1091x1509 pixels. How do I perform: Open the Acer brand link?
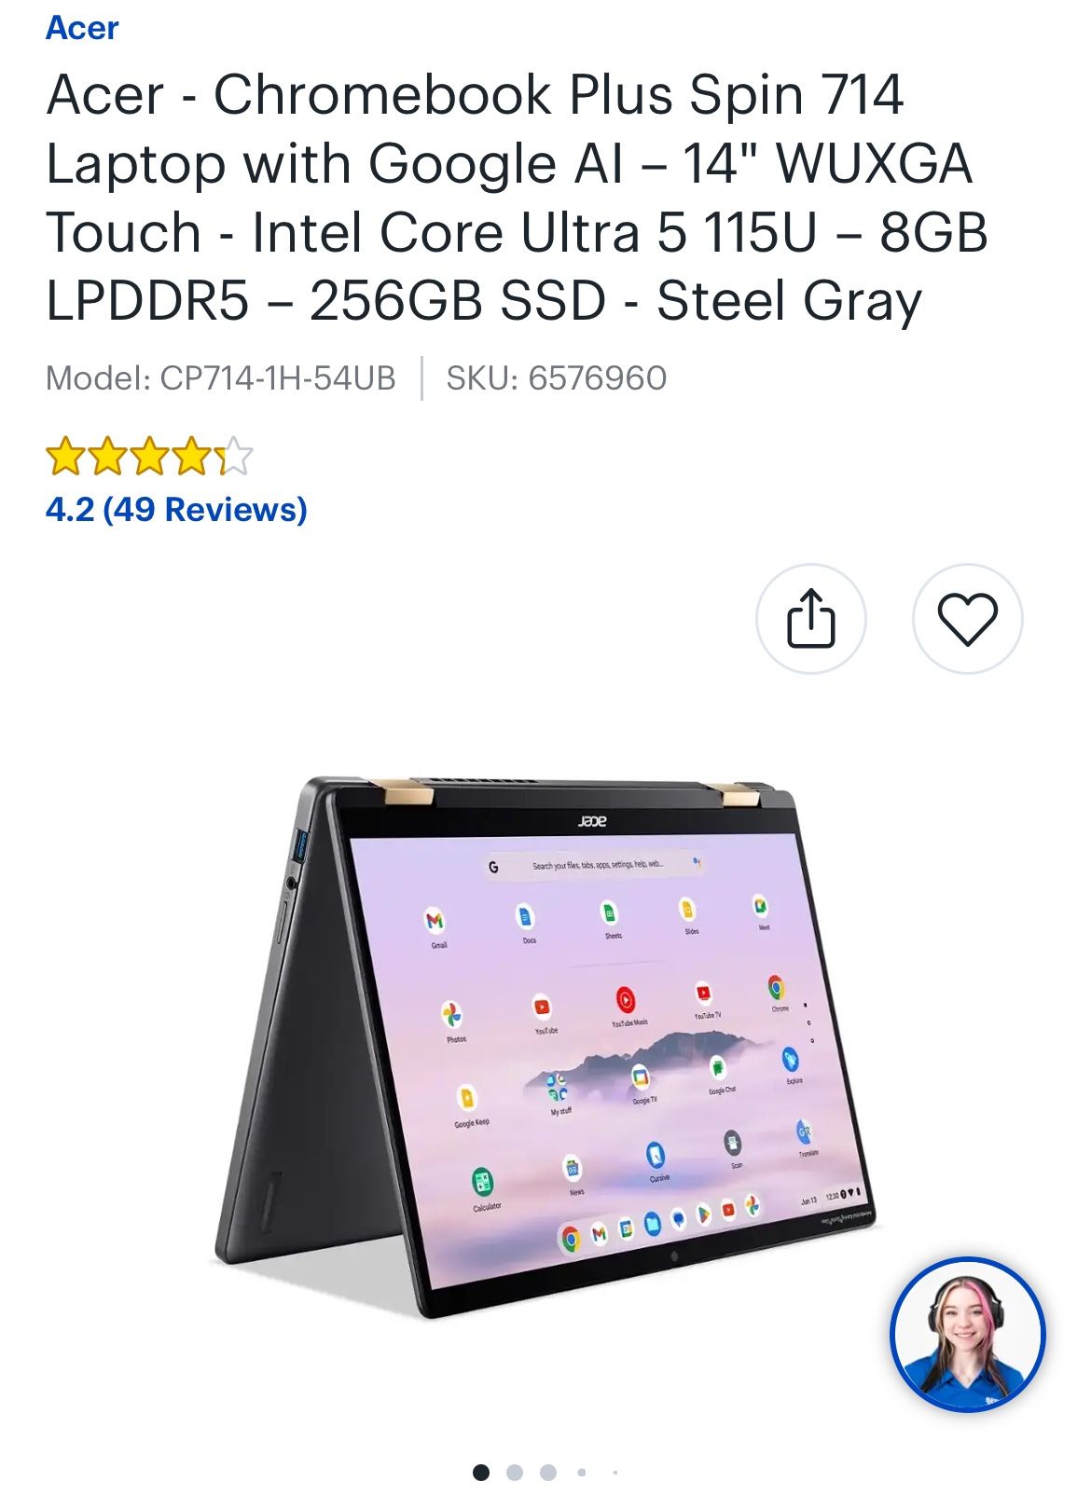pyautogui.click(x=82, y=28)
